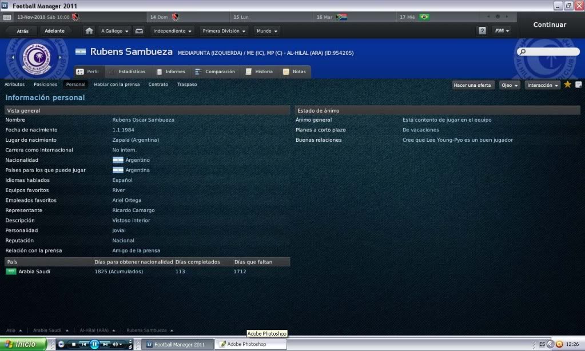This screenshot has width=585, height=351.
Task: Open the Traspaso sub-tab
Action: (x=187, y=84)
